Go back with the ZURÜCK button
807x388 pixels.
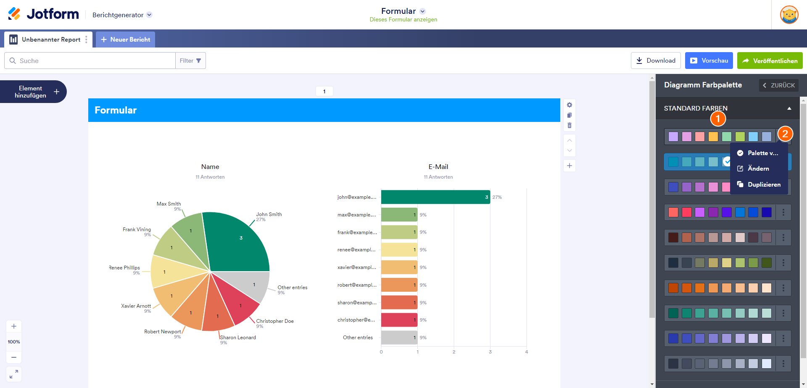pos(778,85)
